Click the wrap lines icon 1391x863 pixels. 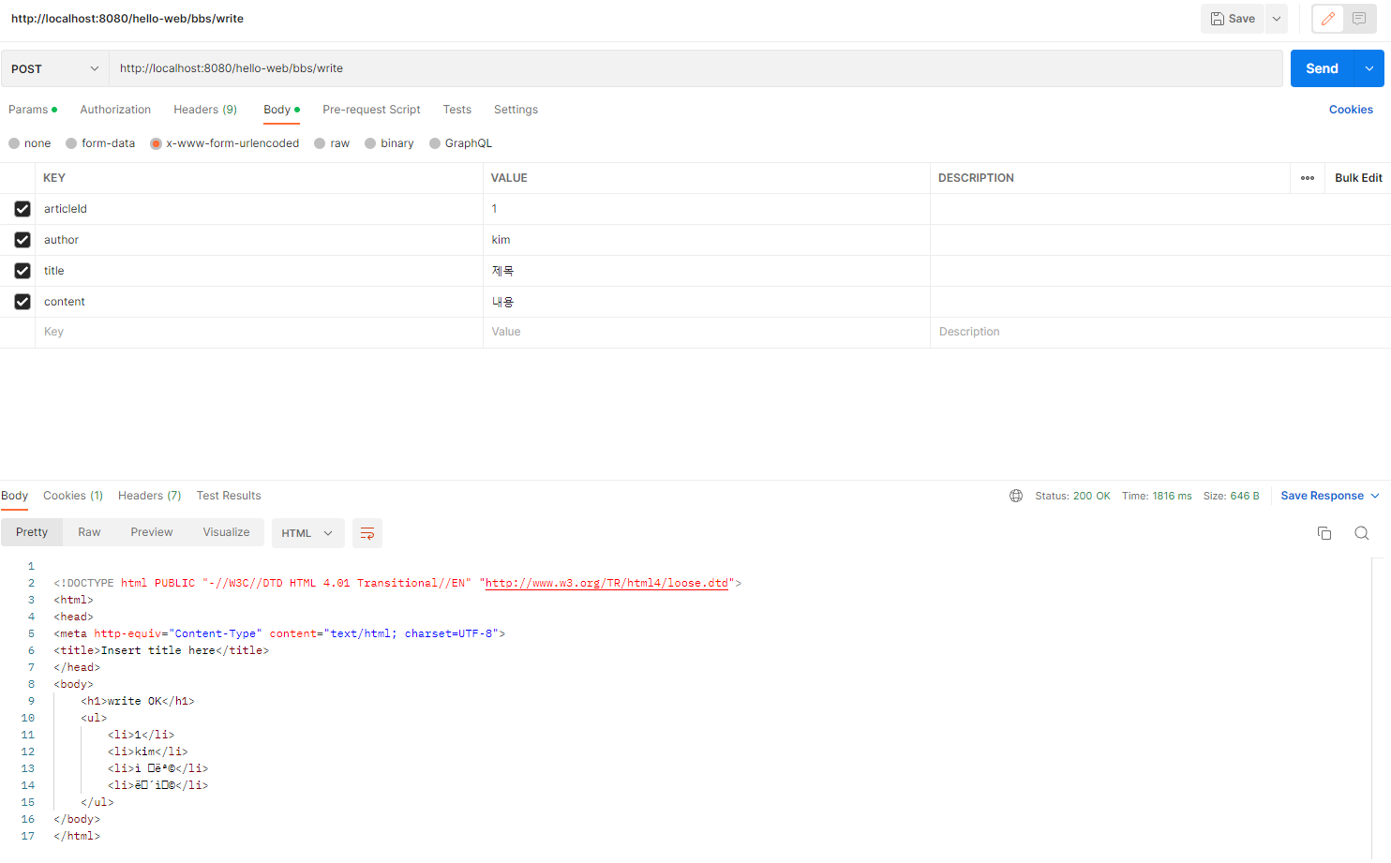(367, 533)
